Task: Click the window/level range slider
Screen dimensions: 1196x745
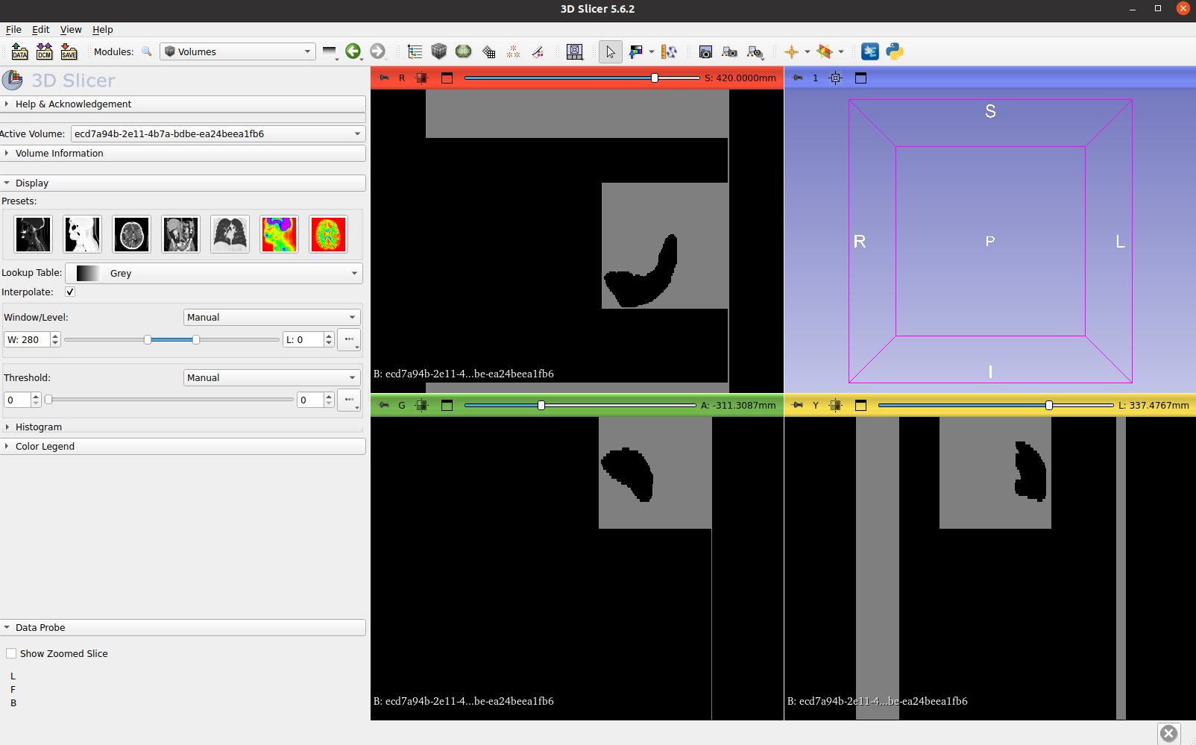Action: point(171,339)
